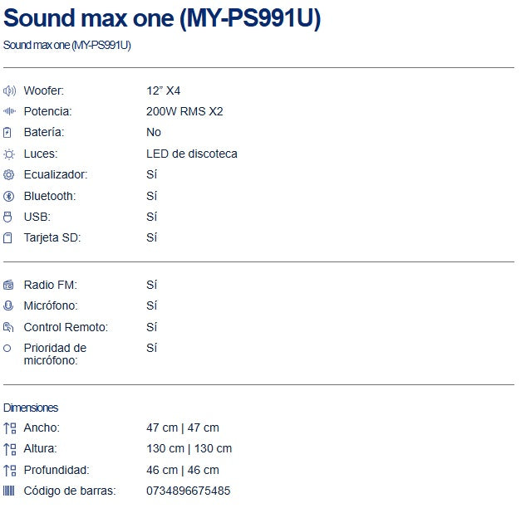The image size is (521, 513).
Task: Select the Sí value for Bluetooth
Action: (151, 196)
